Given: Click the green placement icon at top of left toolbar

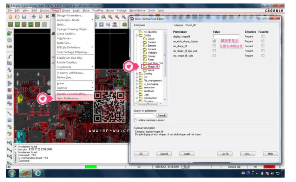Looking at the screenshot, I should click(10, 33).
